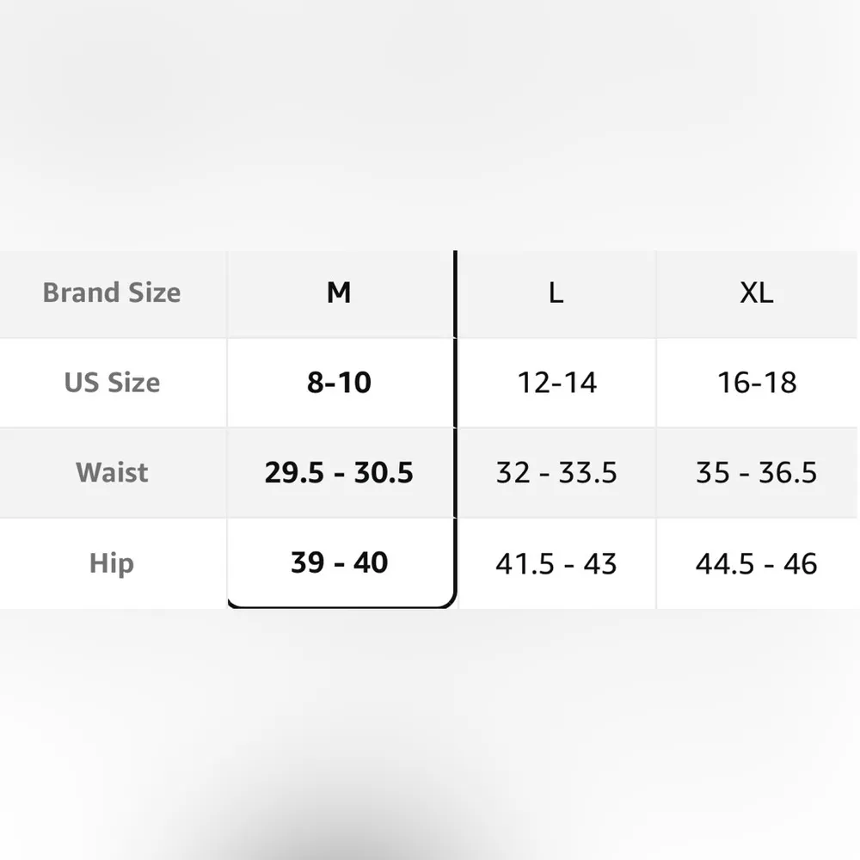Click the Waist row header

112,473
